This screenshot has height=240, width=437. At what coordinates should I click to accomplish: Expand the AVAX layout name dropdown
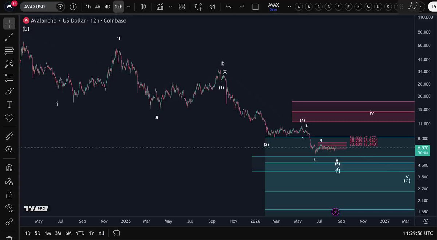(289, 7)
